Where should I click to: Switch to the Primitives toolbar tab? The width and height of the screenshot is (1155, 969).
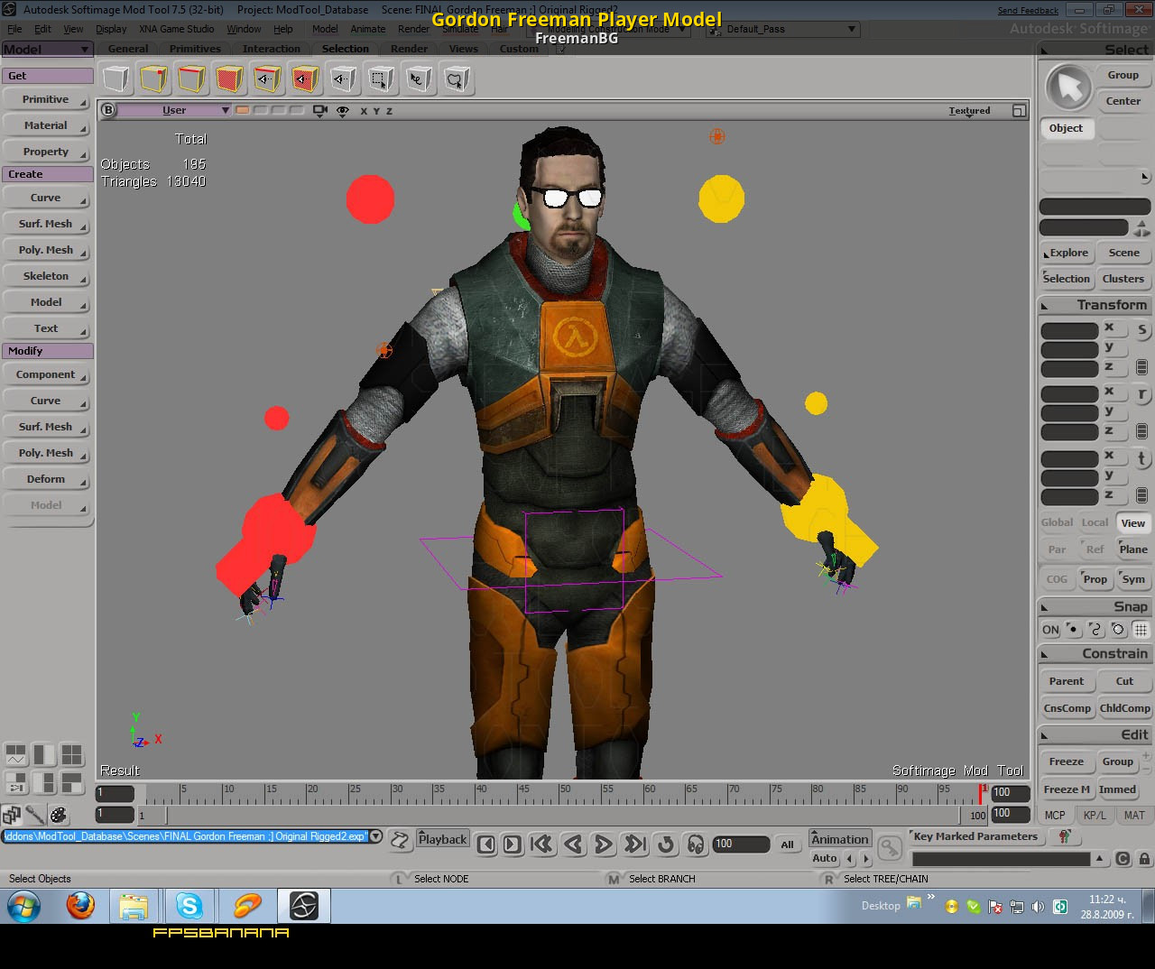[x=195, y=49]
